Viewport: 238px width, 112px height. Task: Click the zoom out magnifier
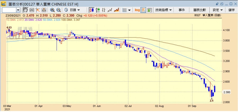click(x=58, y=10)
